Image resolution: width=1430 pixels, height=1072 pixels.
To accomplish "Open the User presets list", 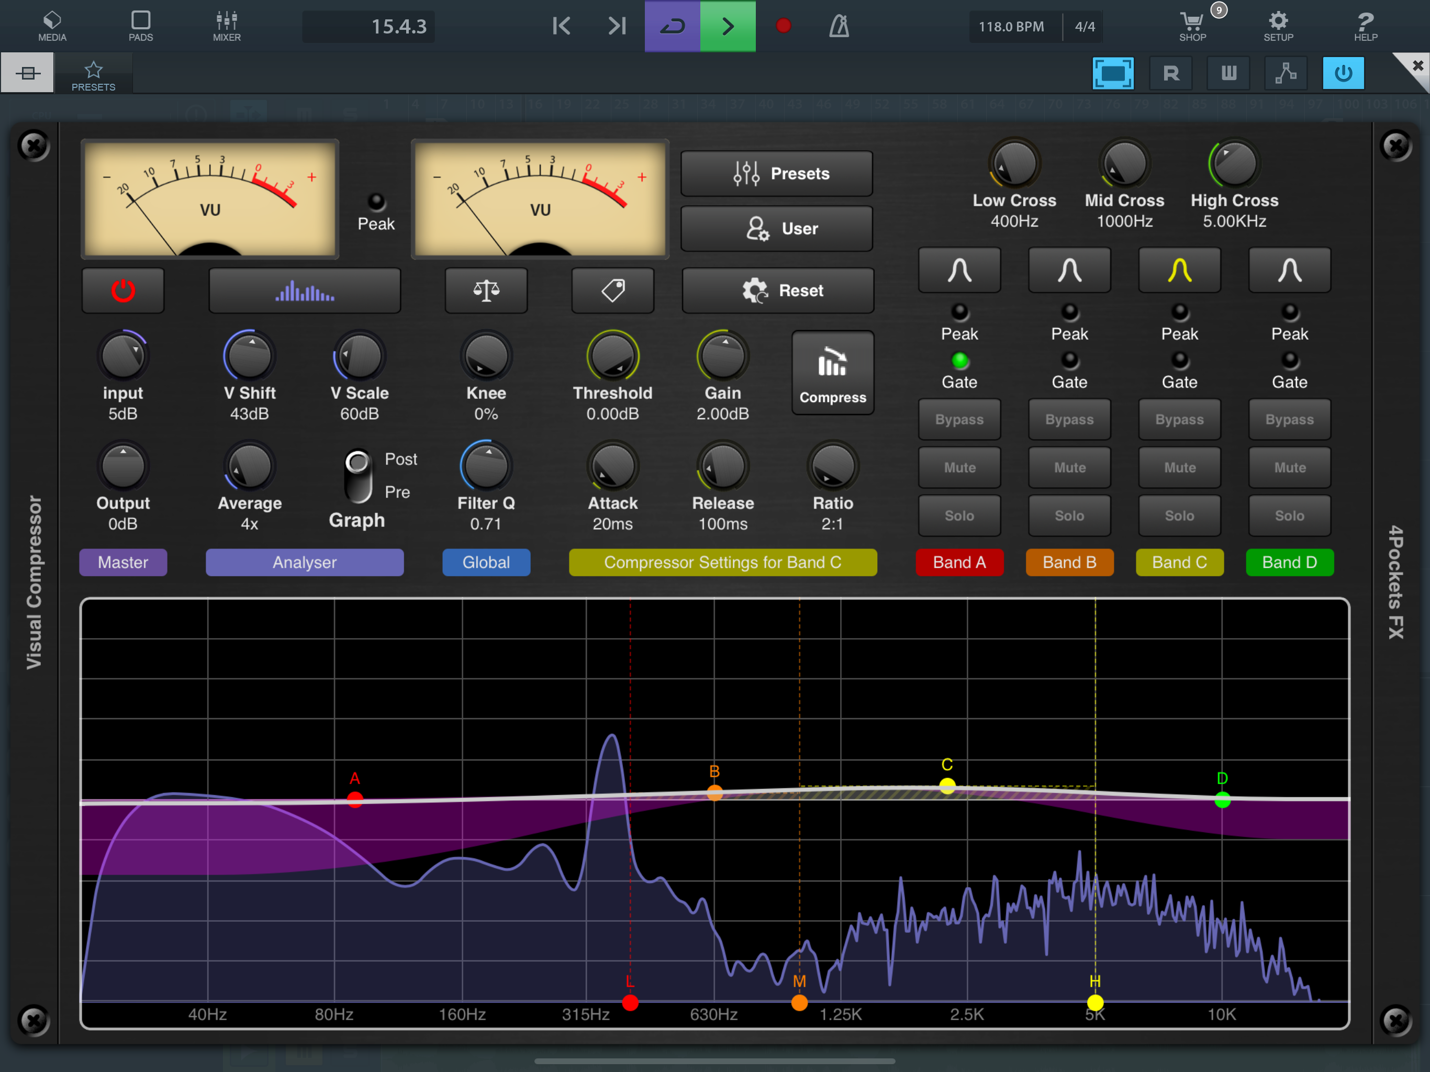I will [776, 229].
